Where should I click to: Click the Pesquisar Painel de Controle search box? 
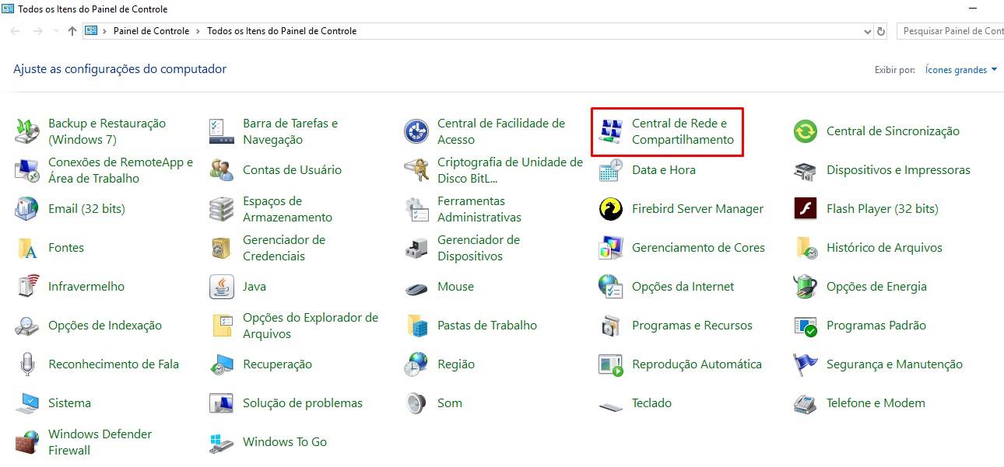click(x=950, y=31)
